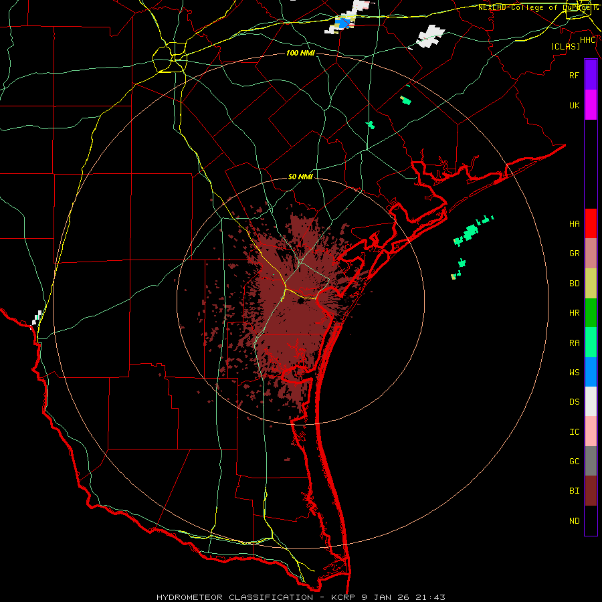Click the RA light-green legend swatch

point(591,342)
